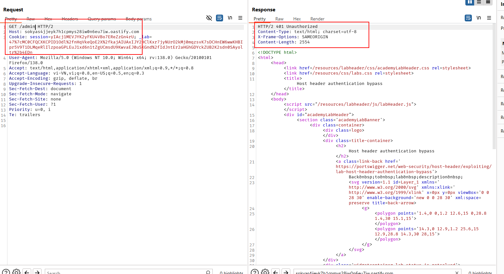Click the 'Sec-Fetch-Mode: navigate' line
Viewport: 504px width, 274px height.
(40, 94)
